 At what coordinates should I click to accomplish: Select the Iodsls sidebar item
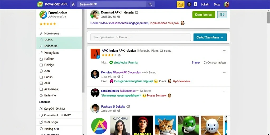pyautogui.click(x=59, y=40)
